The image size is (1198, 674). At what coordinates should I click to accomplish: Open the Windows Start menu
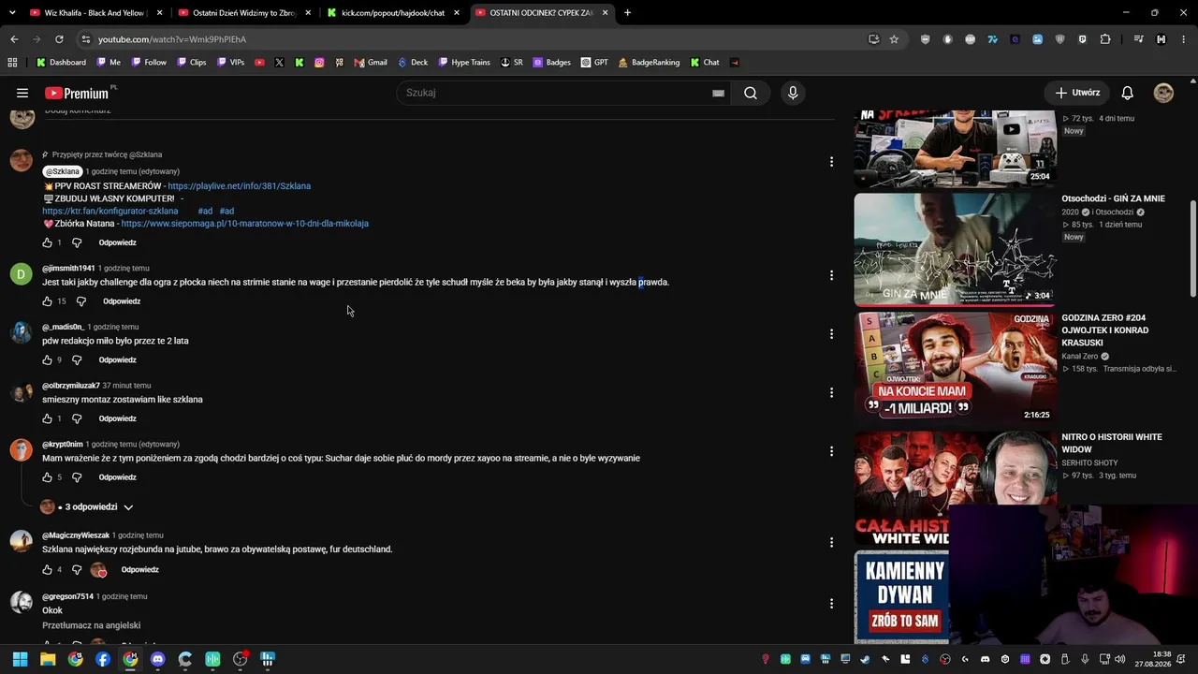point(20,659)
